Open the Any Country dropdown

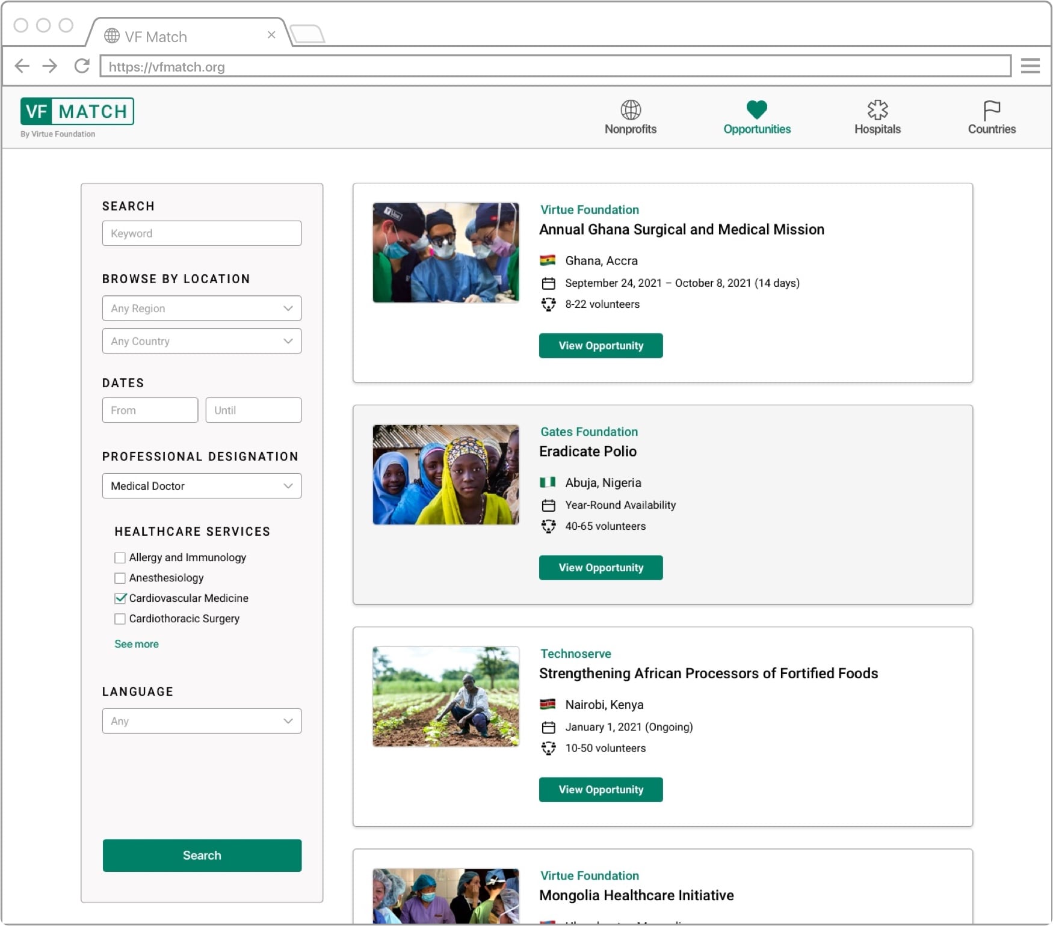(x=202, y=341)
